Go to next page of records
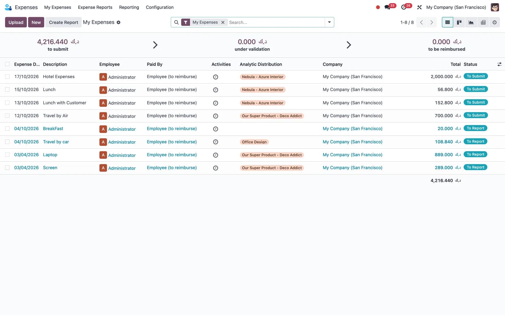505x315 pixels. coord(431,22)
